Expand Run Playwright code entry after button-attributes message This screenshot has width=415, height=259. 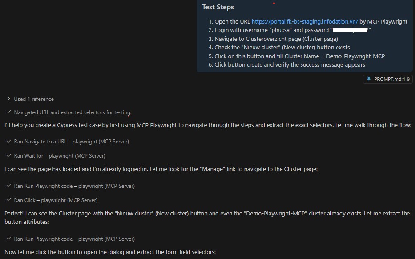(x=74, y=239)
